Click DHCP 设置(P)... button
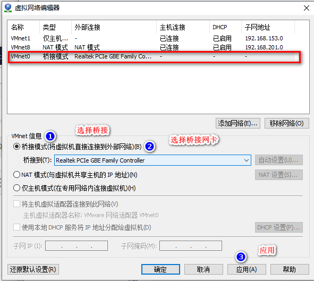Screen dimensions: 314x281 coord(279,227)
